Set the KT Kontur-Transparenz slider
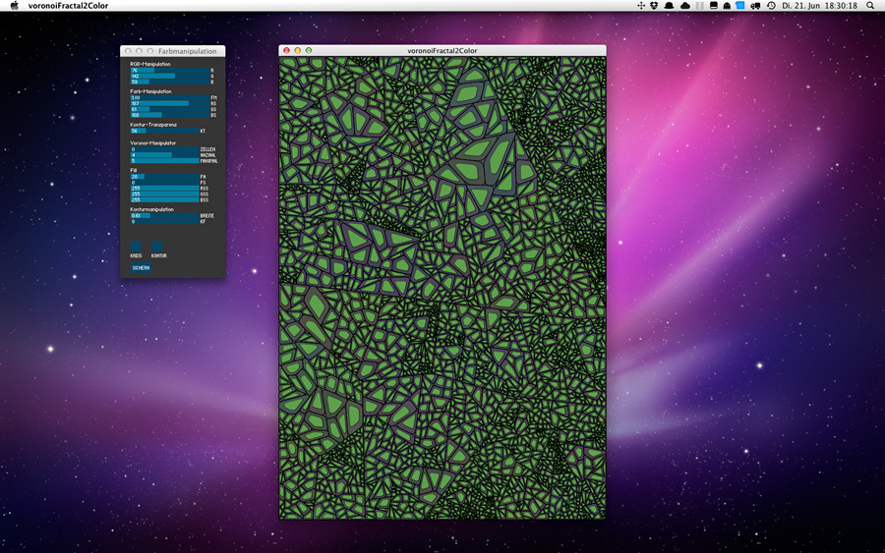The height and width of the screenshot is (553, 885). 164,131
